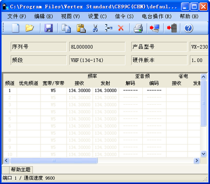The width and height of the screenshot is (210, 184).
Task: Click the horizontal scrollbar thumb
Action: [54, 161]
